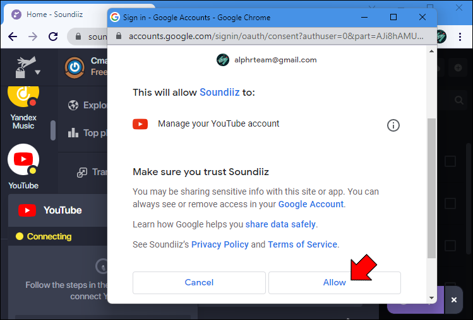The image size is (473, 320).
Task: Reload the Soundiiz page
Action: click(53, 37)
